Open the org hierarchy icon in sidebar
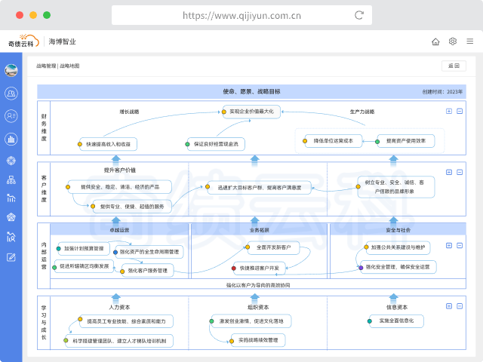The image size is (483, 362). [11, 179]
